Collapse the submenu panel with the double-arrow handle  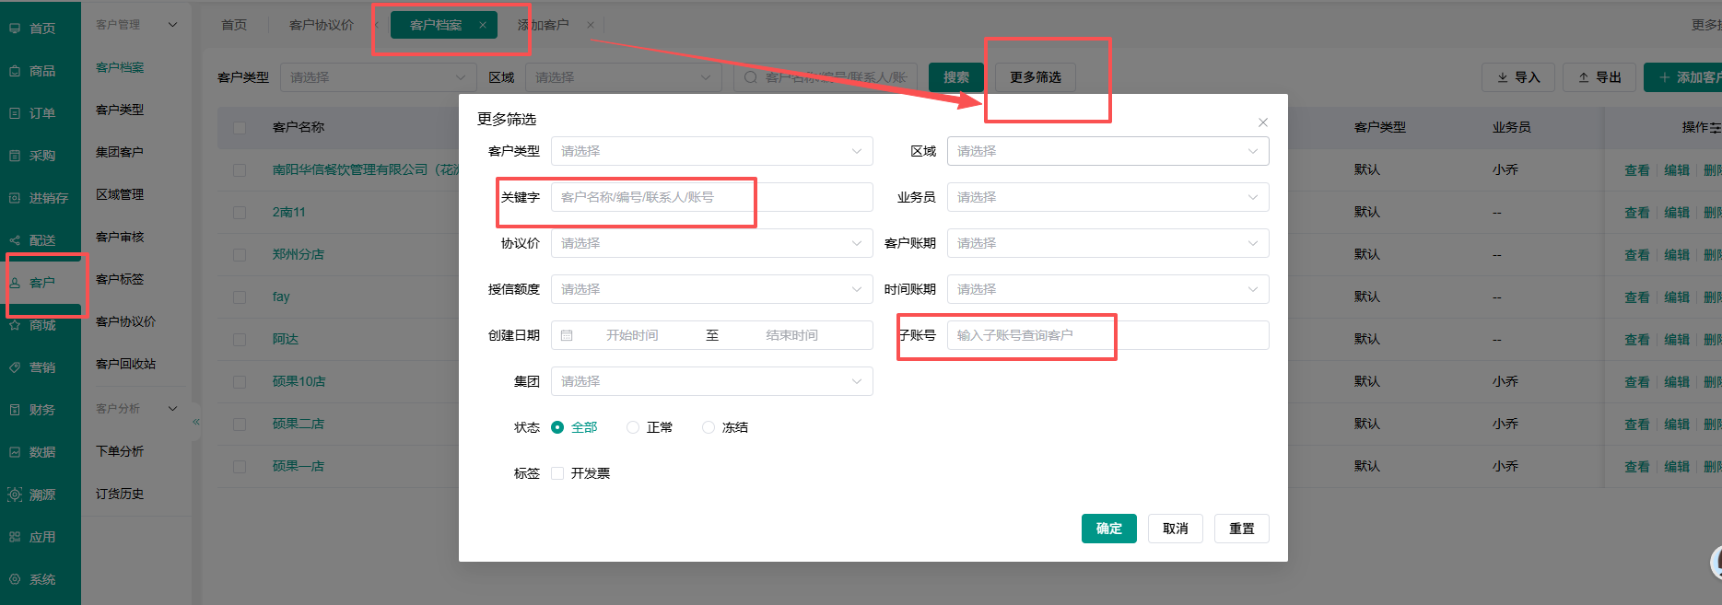[195, 422]
